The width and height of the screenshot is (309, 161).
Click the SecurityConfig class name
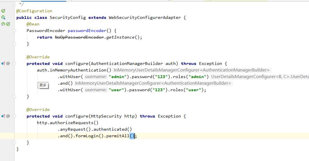click(67, 17)
